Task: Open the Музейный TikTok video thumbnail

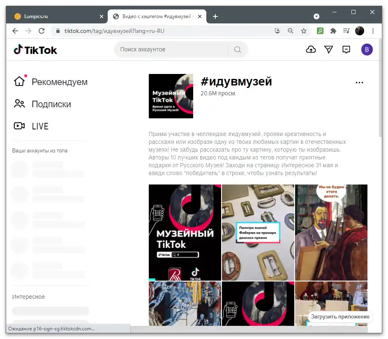Action: [185, 233]
